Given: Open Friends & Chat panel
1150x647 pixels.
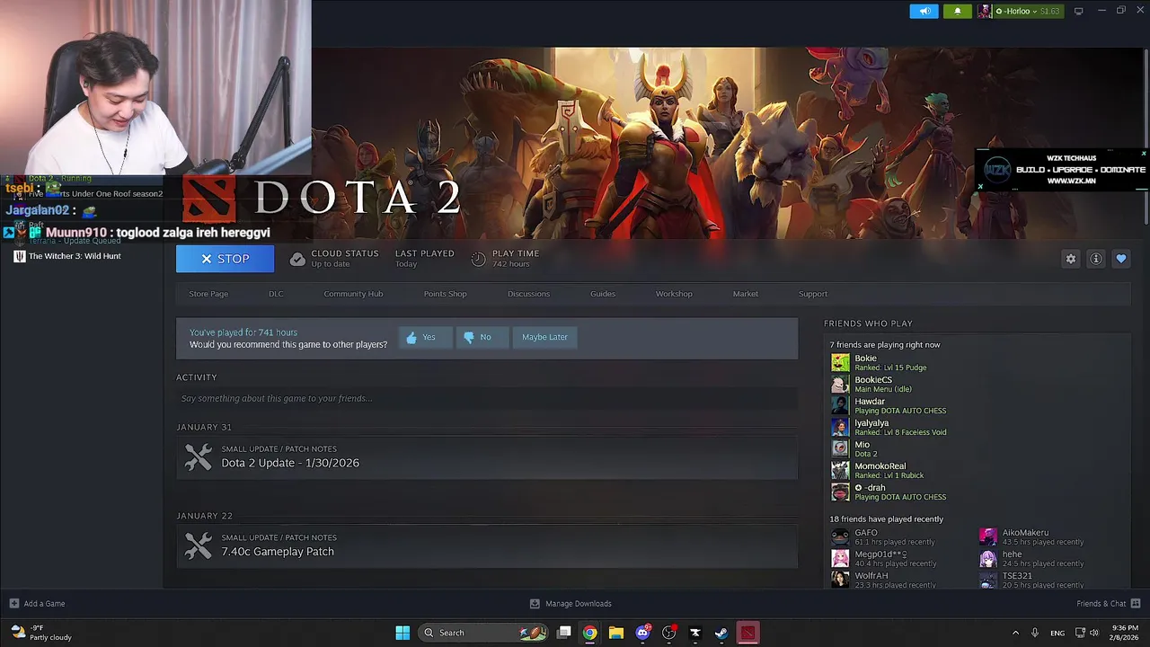Looking at the screenshot, I should coord(1108,604).
